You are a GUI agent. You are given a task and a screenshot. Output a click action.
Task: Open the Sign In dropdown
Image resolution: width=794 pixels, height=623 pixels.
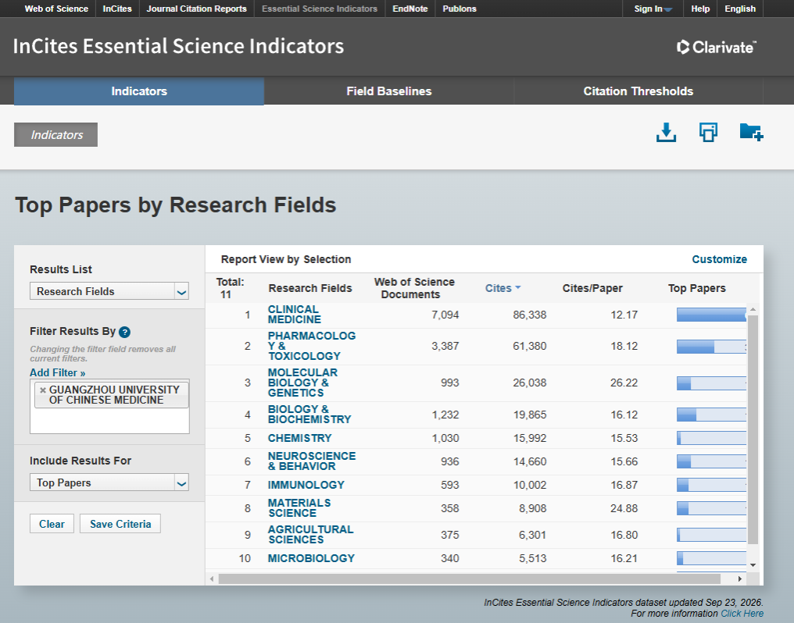click(653, 9)
